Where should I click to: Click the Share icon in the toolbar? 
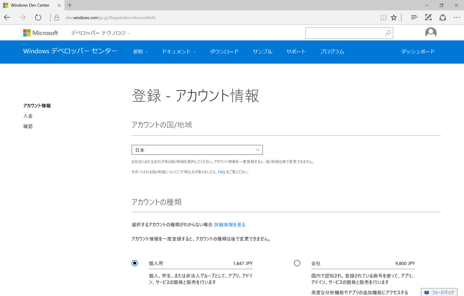click(x=442, y=18)
